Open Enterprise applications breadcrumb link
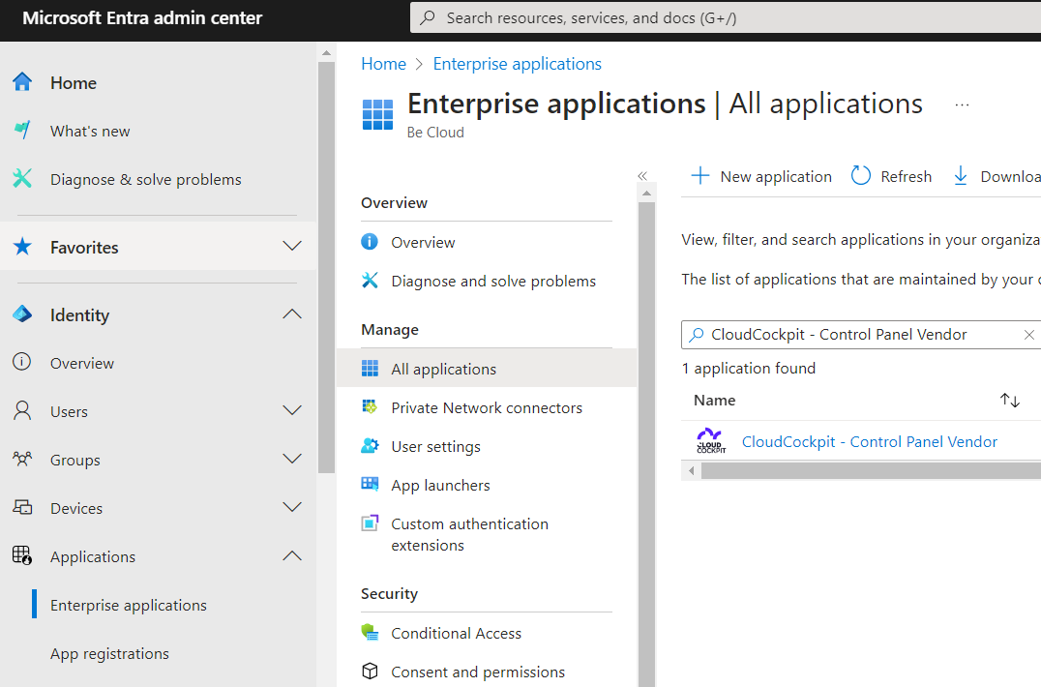Image resolution: width=1041 pixels, height=687 pixels. point(518,64)
